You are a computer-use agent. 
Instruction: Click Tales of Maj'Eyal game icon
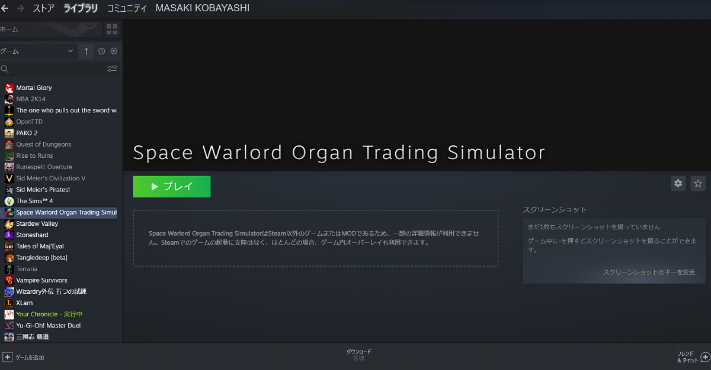[9, 246]
